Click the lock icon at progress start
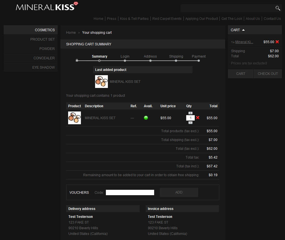285x240 pixels. point(77,60)
